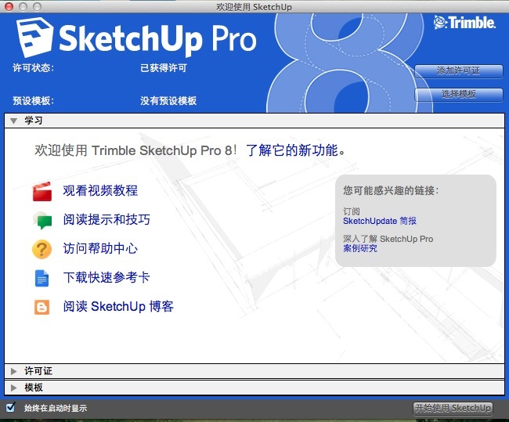Click the yellow question mark help icon
This screenshot has height=422, width=509.
point(42,249)
